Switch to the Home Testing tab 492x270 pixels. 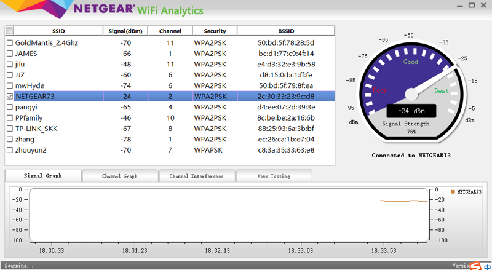274,176
